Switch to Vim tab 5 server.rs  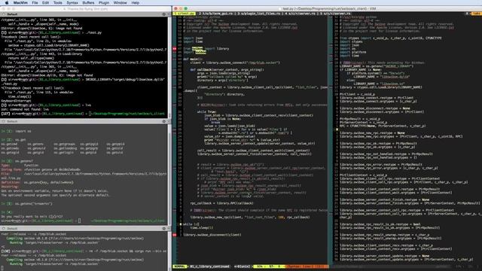[x=335, y=14]
